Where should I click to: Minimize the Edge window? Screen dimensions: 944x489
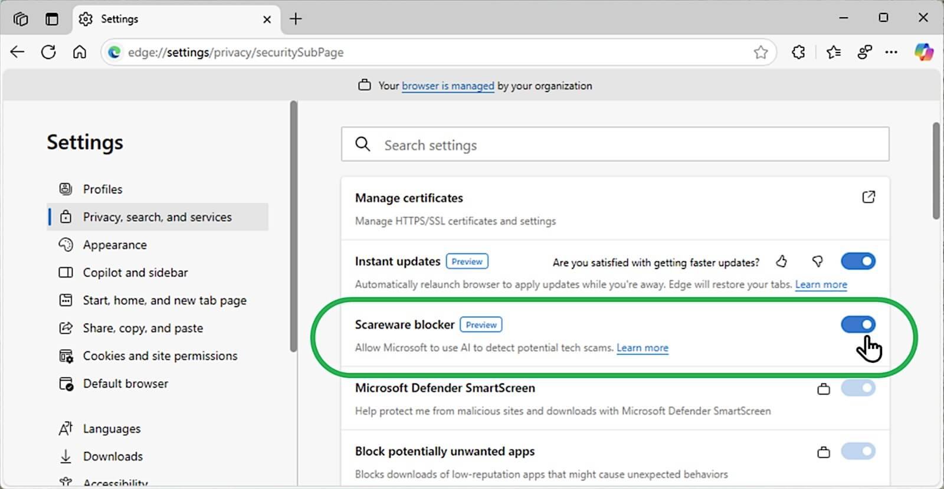click(x=844, y=18)
